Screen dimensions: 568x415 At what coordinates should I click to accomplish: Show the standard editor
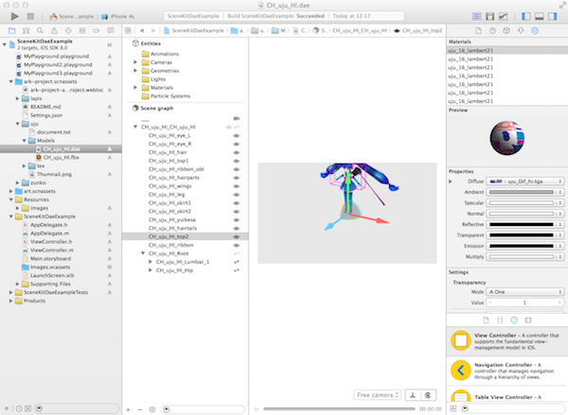coord(477,16)
